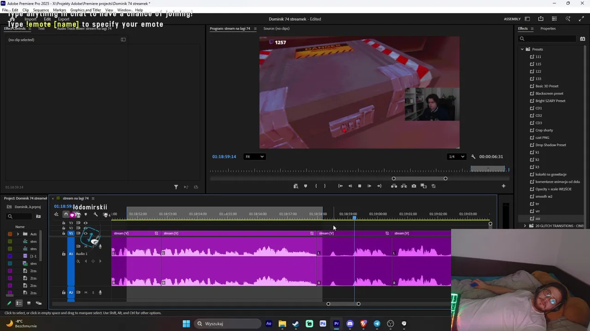Expand 20 GLITCH TRANSITIONS folder

pyautogui.click(x=525, y=226)
